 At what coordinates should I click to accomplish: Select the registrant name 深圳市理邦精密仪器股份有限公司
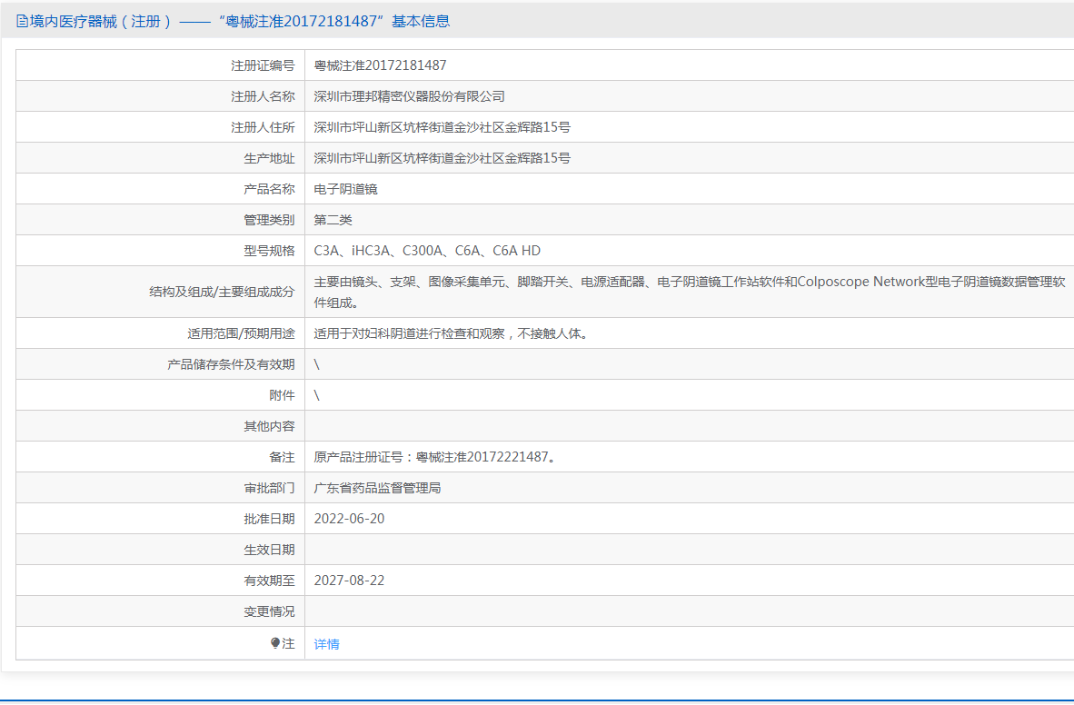(x=409, y=96)
